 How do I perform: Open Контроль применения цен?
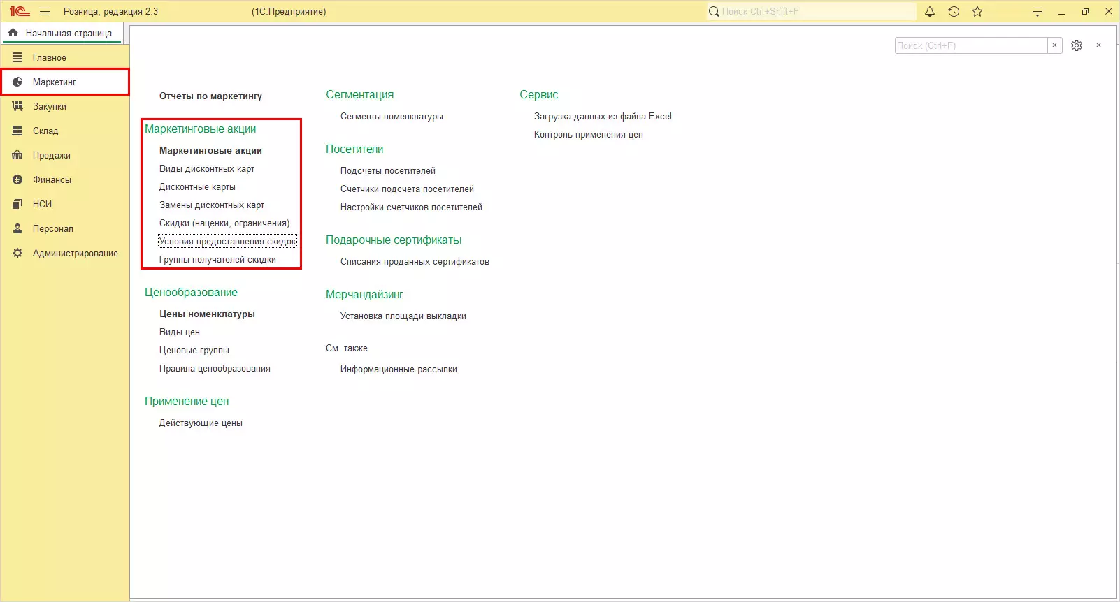pos(589,134)
